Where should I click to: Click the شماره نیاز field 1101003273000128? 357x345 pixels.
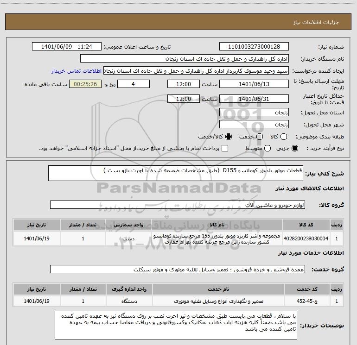click(254, 47)
